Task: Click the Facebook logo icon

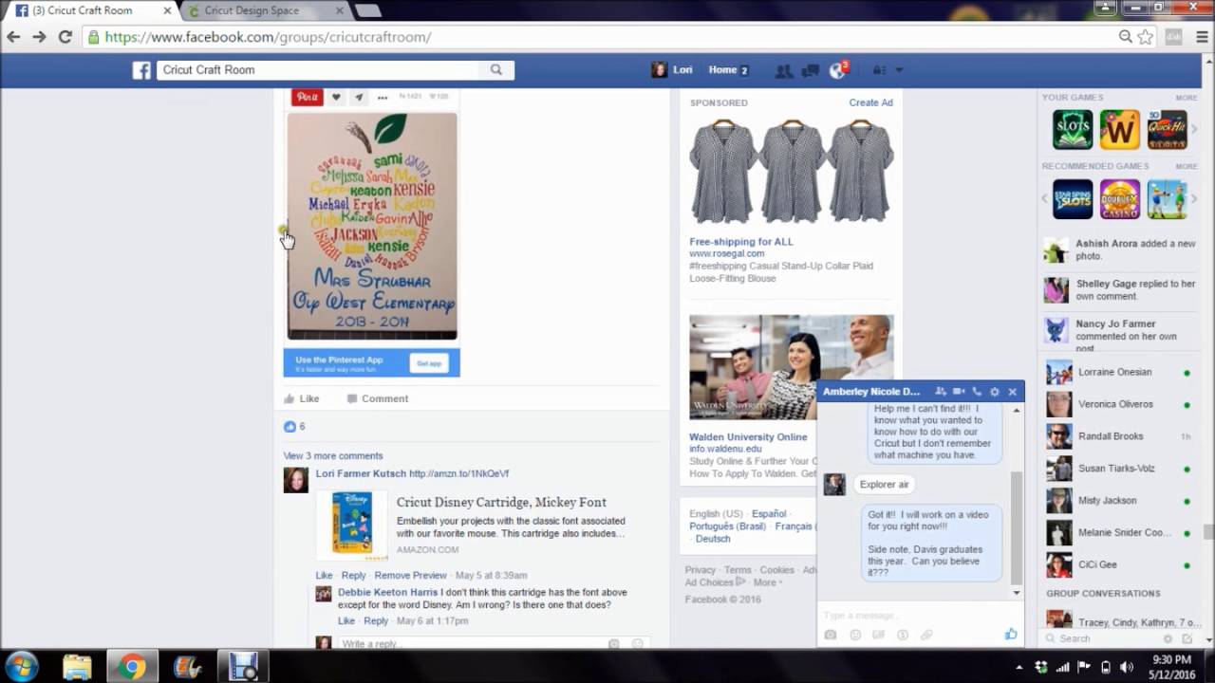Action: click(141, 70)
